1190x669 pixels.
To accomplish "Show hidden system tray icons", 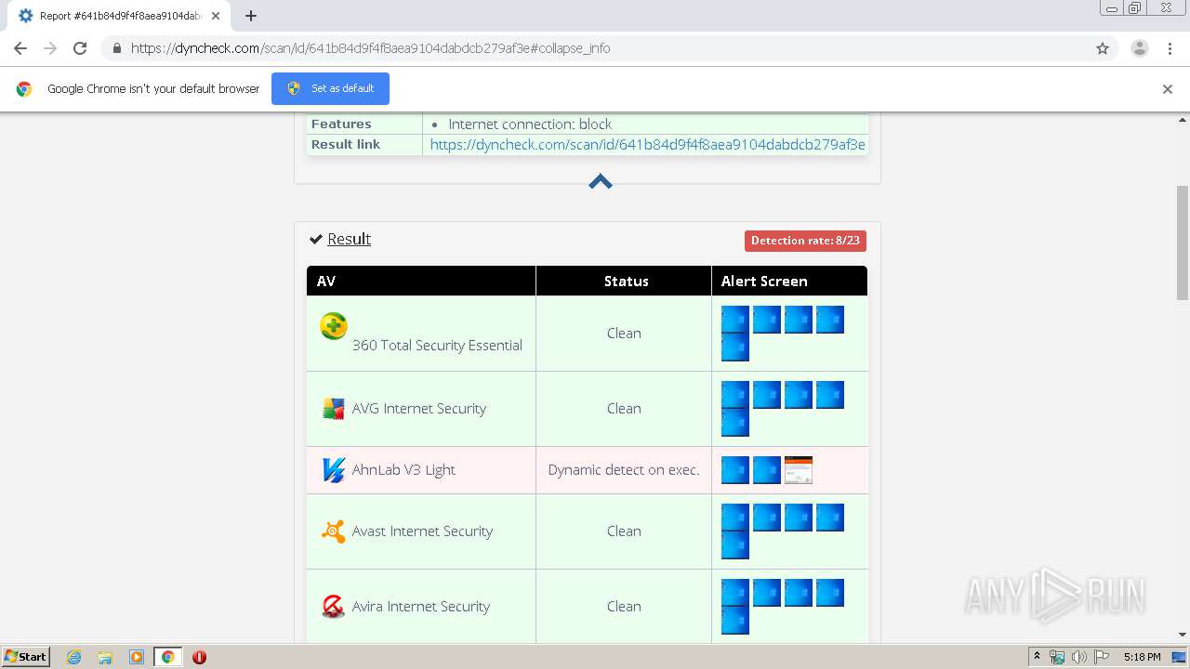I will [1037, 657].
